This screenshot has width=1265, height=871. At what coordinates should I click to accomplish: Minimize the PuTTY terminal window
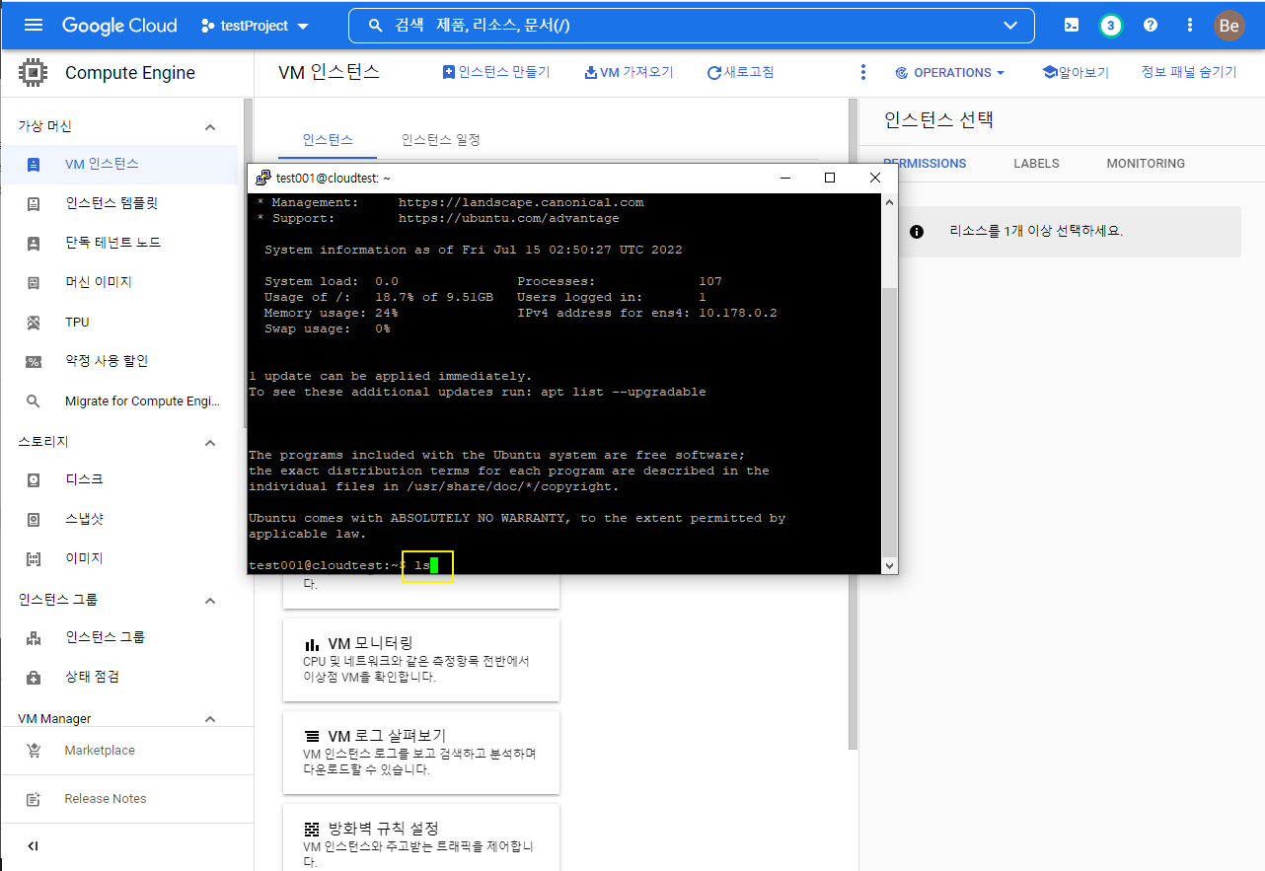(x=785, y=178)
